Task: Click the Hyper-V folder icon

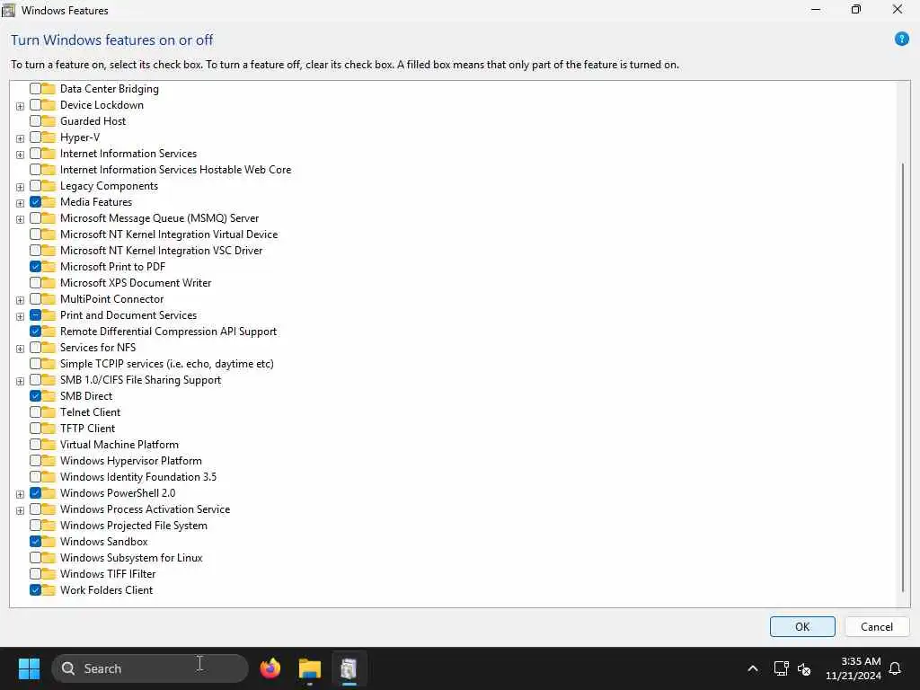Action: coord(49,137)
